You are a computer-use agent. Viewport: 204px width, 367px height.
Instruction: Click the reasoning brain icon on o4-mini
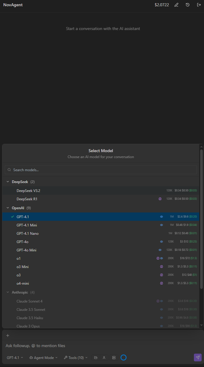(162, 283)
